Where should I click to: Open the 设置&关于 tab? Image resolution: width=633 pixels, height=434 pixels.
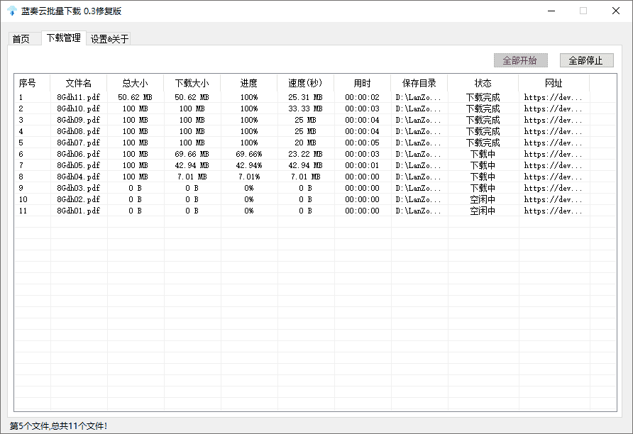pyautogui.click(x=109, y=39)
